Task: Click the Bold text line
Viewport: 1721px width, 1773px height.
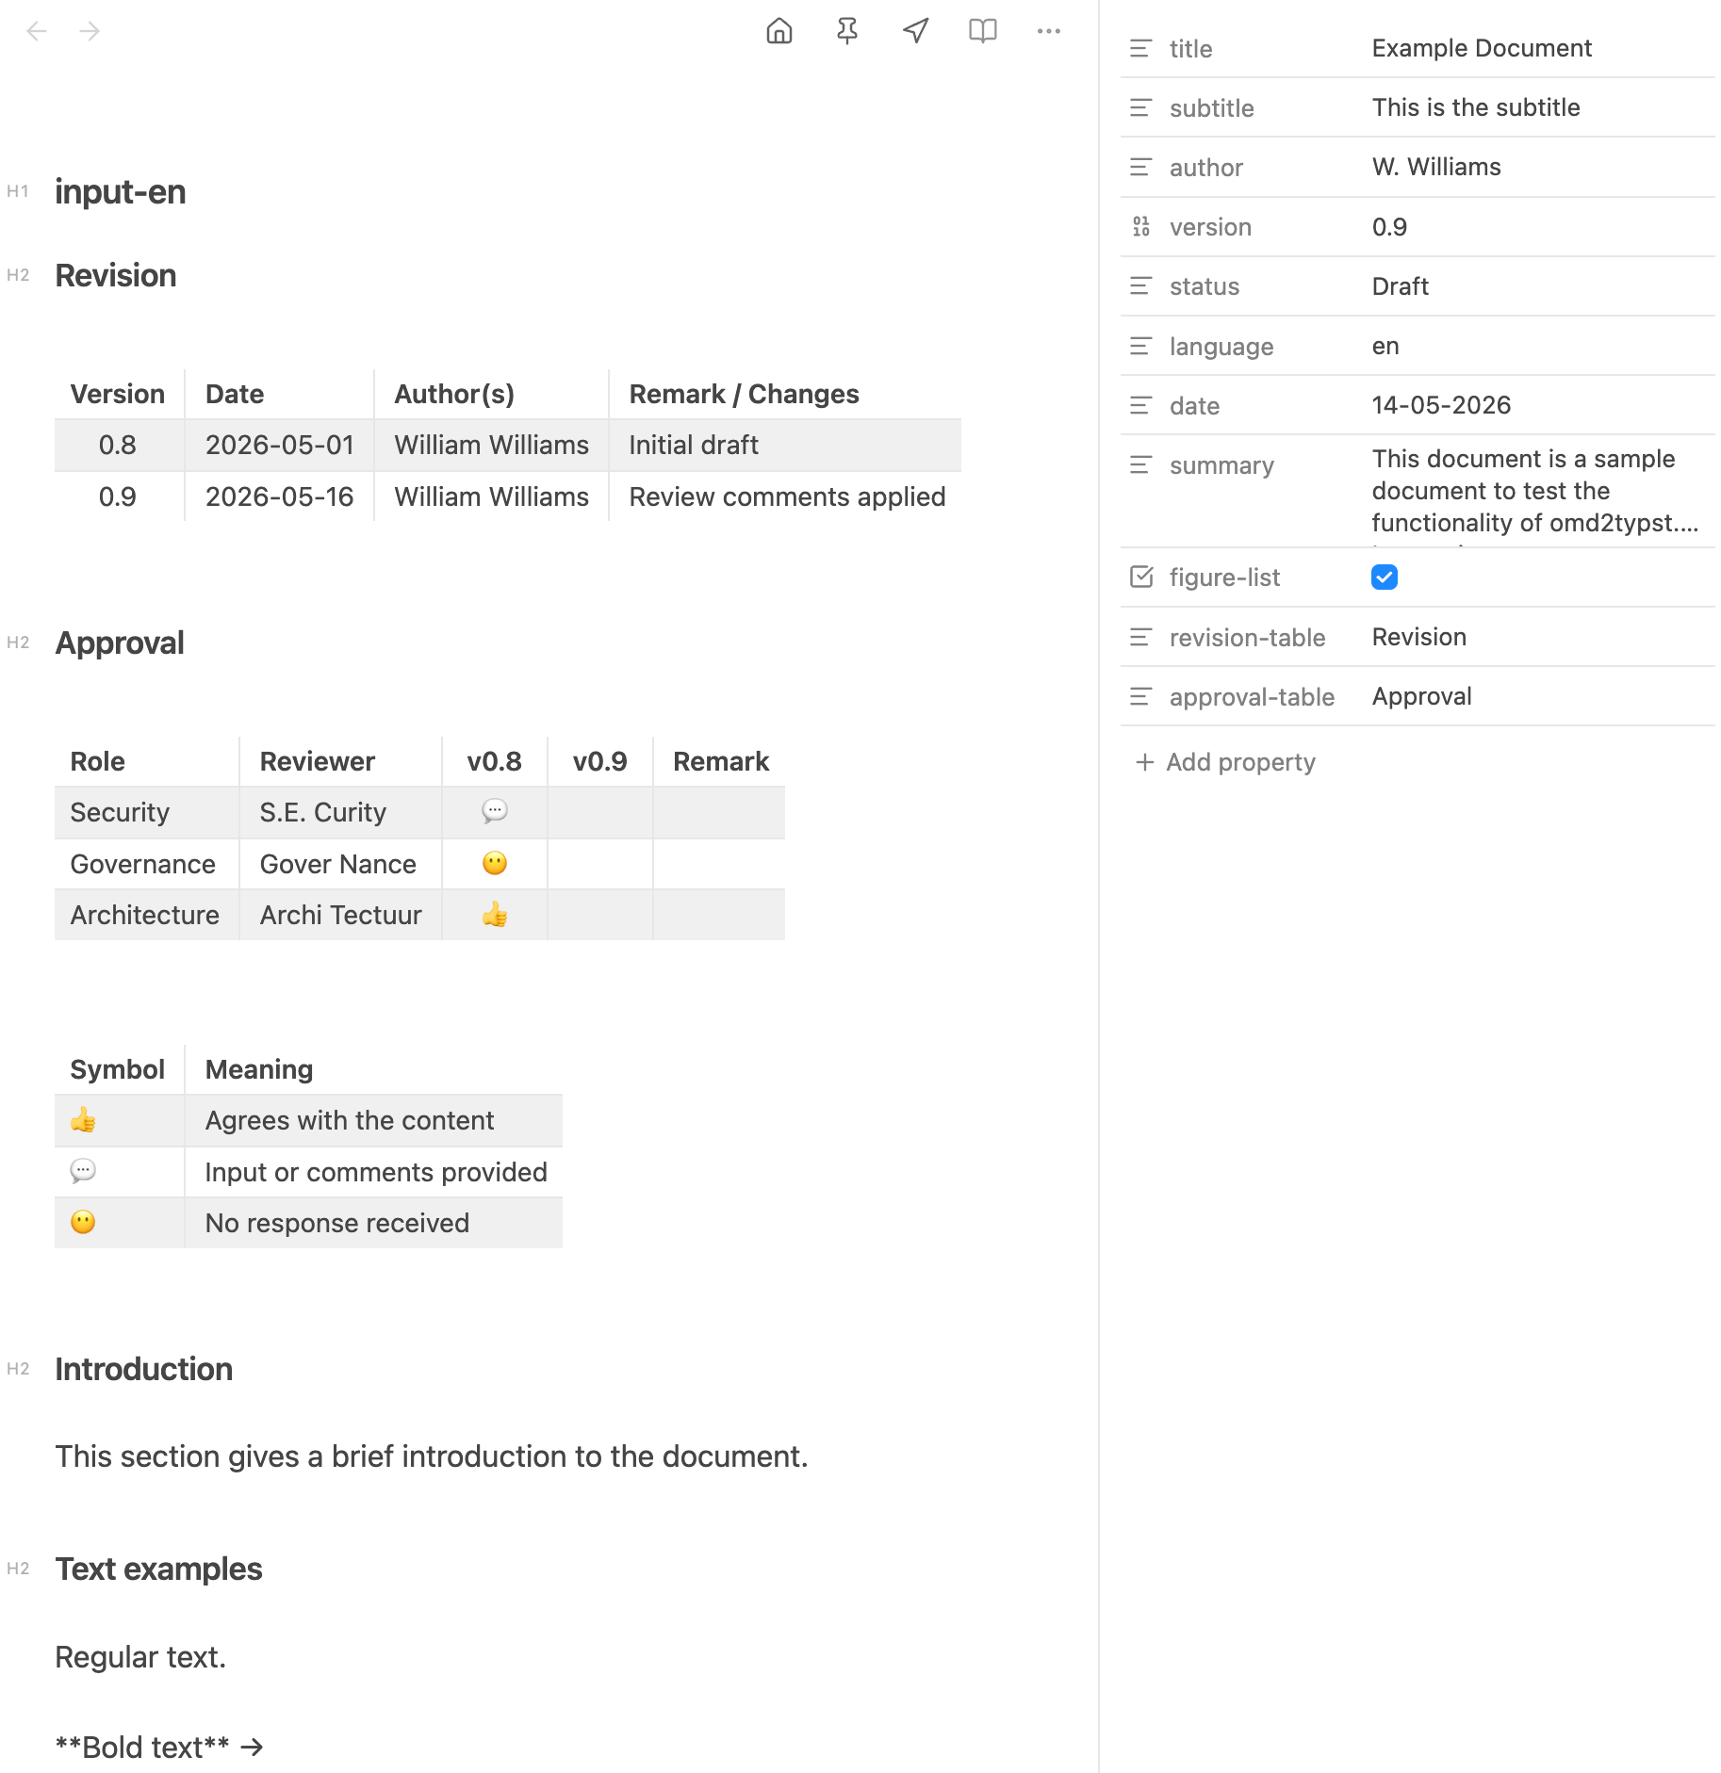Action: pos(158,1747)
